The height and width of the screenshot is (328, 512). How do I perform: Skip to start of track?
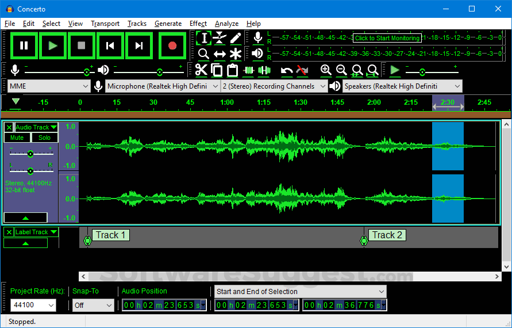(110, 46)
